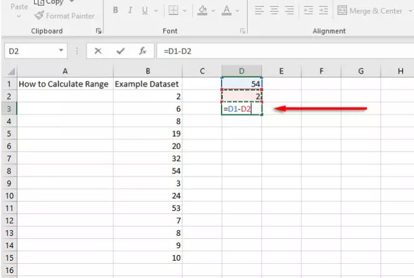Cancel formula entry with X icon
The width and height of the screenshot is (414, 278).
tap(98, 50)
